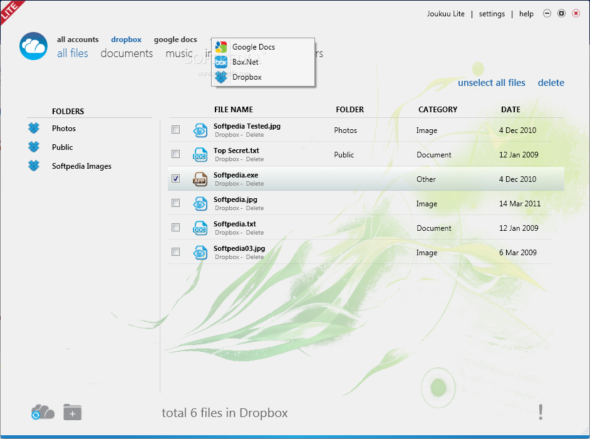The width and height of the screenshot is (590, 439).
Task: Open help from the top bar
Action: coord(526,14)
